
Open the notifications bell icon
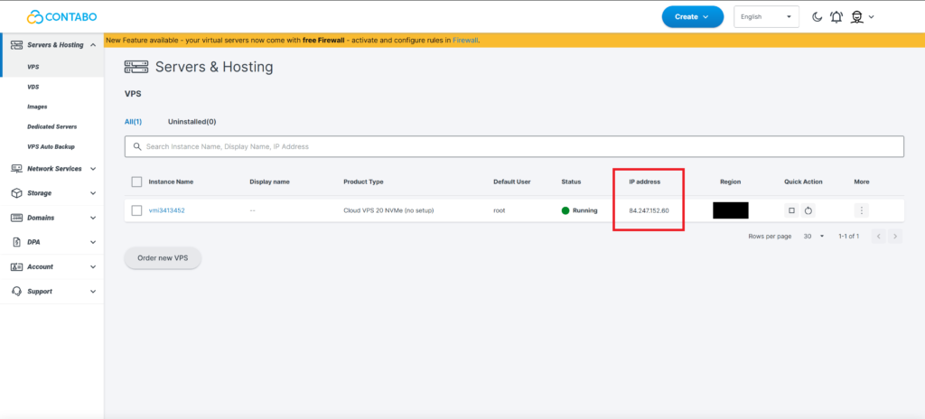pos(836,17)
